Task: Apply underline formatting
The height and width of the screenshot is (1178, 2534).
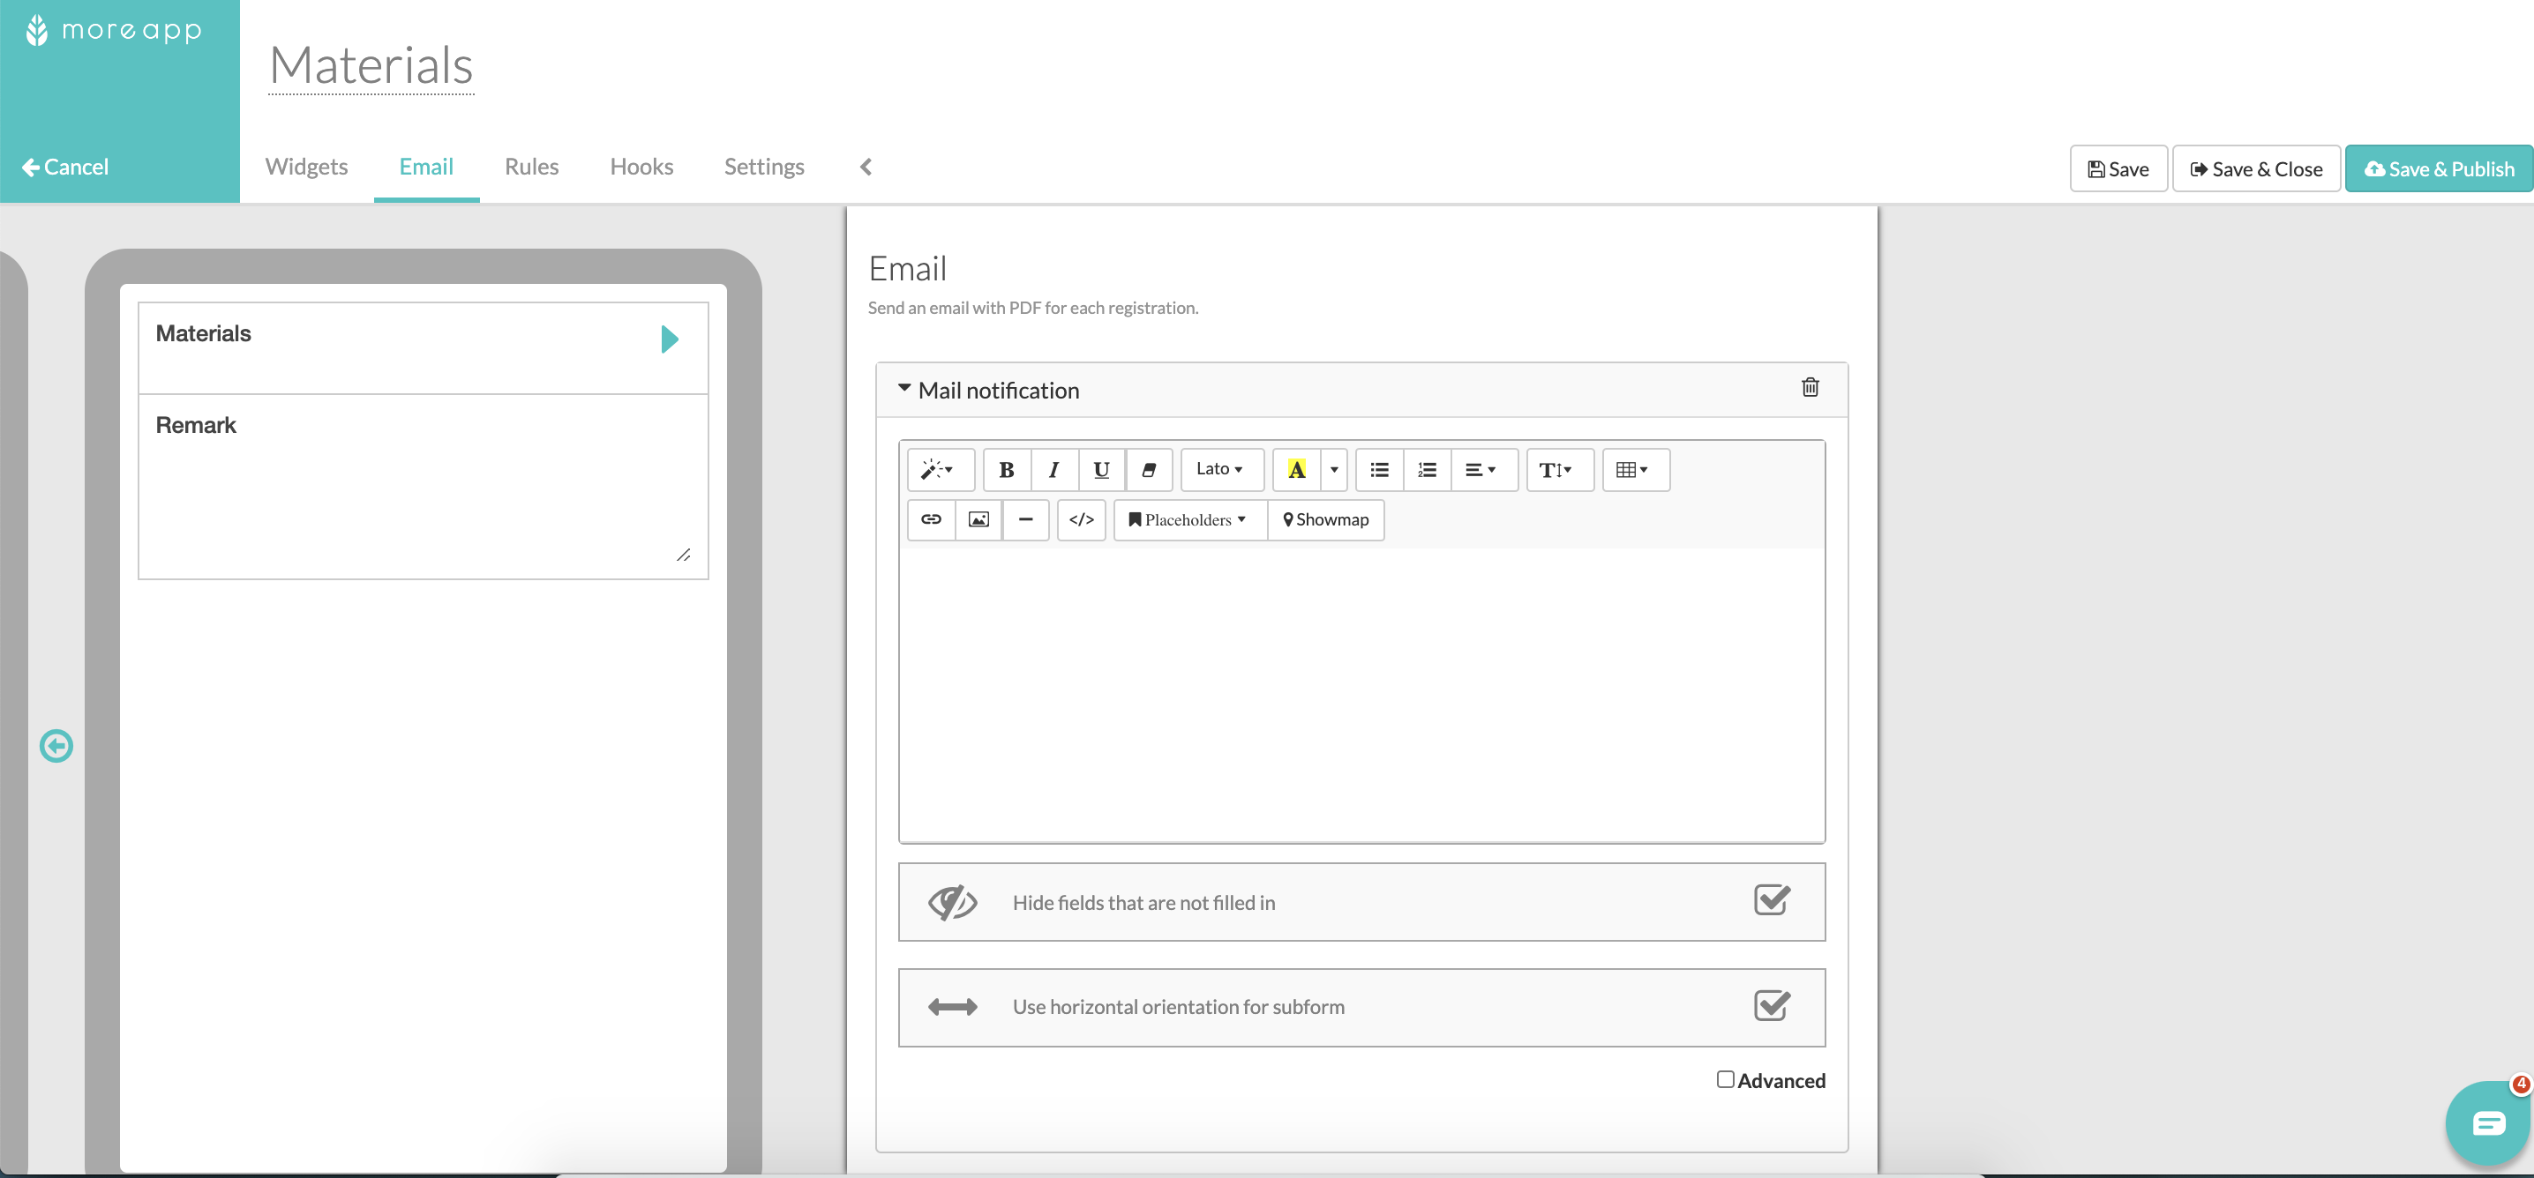Action: [1101, 469]
